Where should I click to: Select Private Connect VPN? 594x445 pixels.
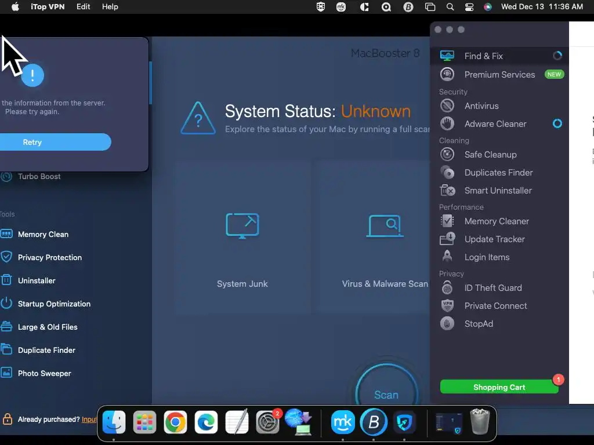click(x=499, y=306)
